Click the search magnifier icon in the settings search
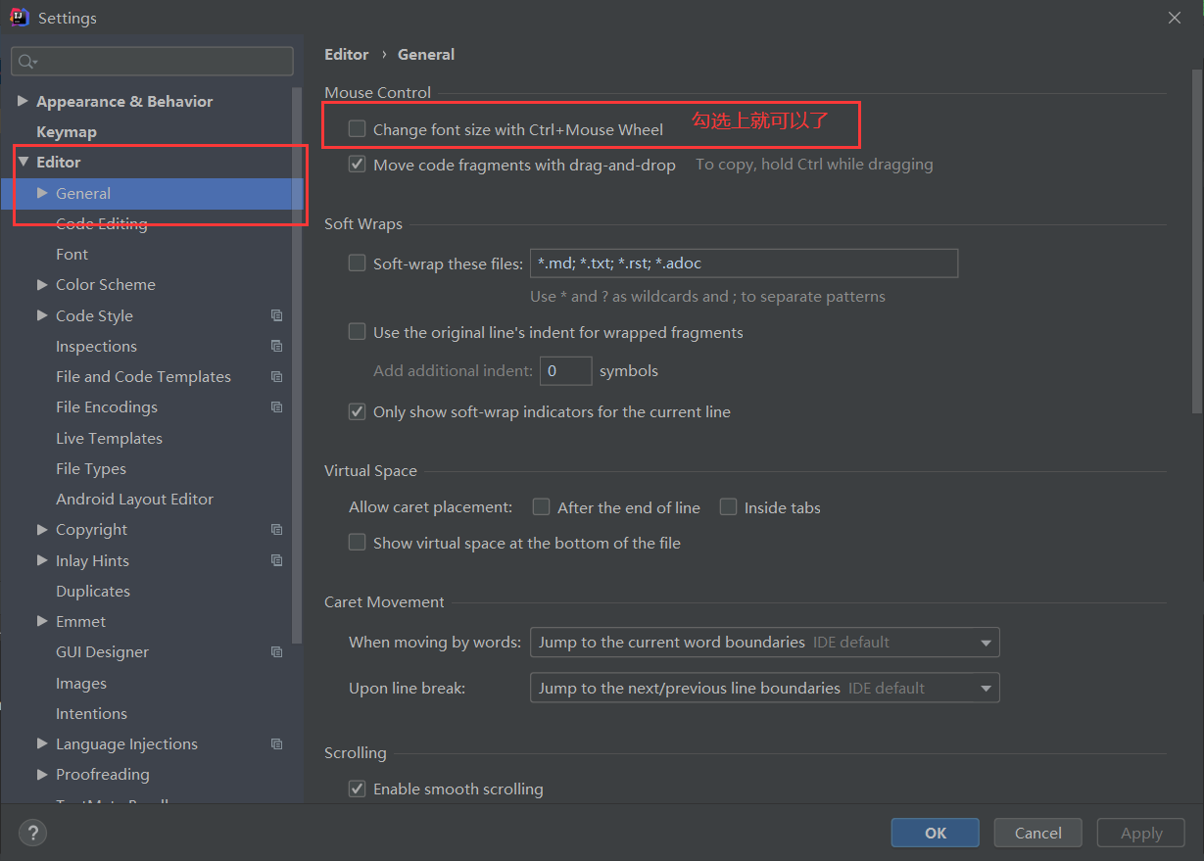The height and width of the screenshot is (861, 1204). pos(26,62)
